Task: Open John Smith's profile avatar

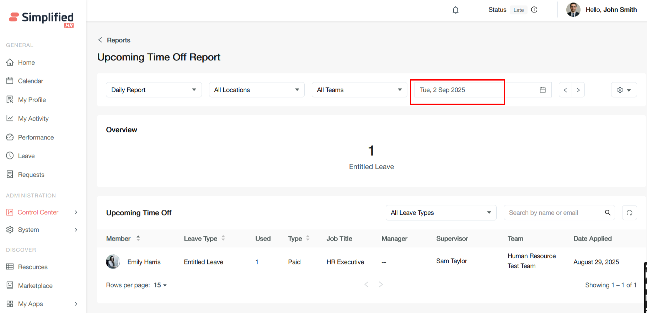Action: 573,10
